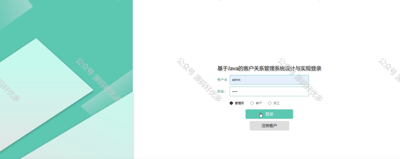The height and width of the screenshot is (159, 400).
Task: Click the login page title heading
Action: (269, 69)
